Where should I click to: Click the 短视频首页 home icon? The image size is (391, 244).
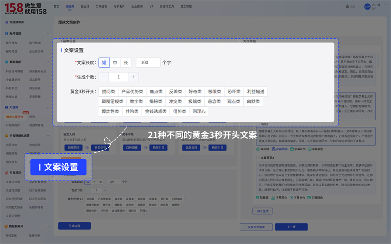6,22
